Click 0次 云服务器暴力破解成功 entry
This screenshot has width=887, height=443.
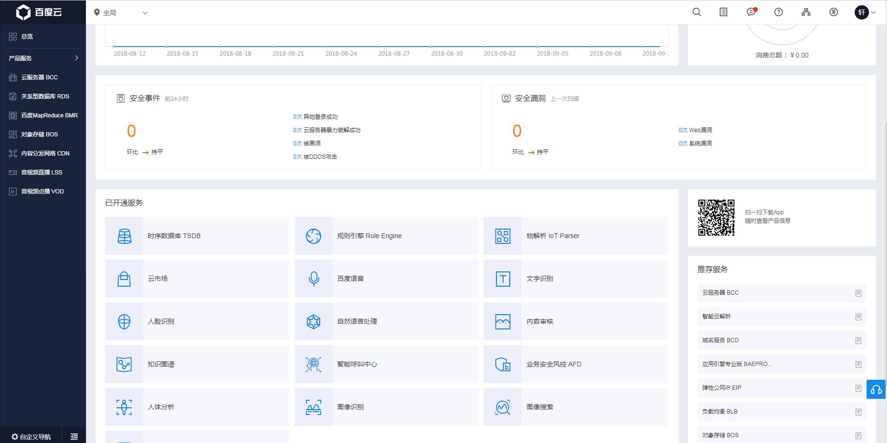coord(327,130)
